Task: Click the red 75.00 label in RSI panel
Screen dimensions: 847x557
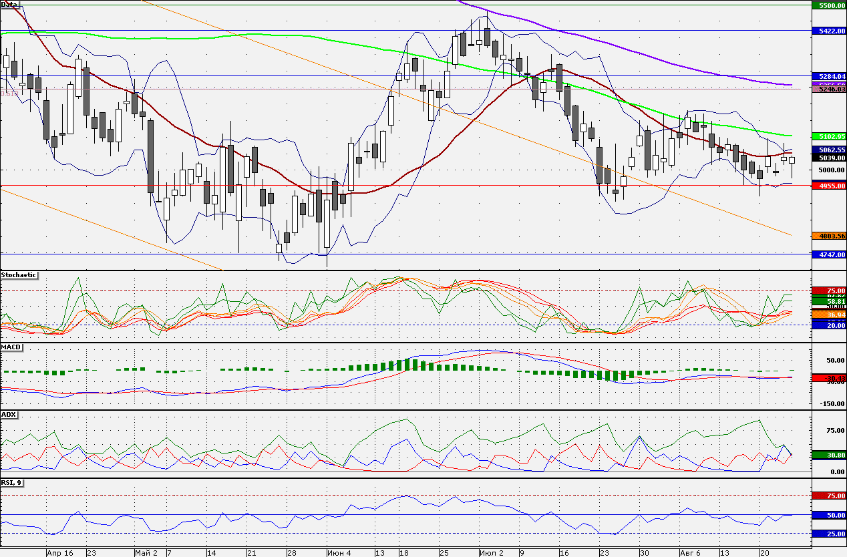Action: 829,496
